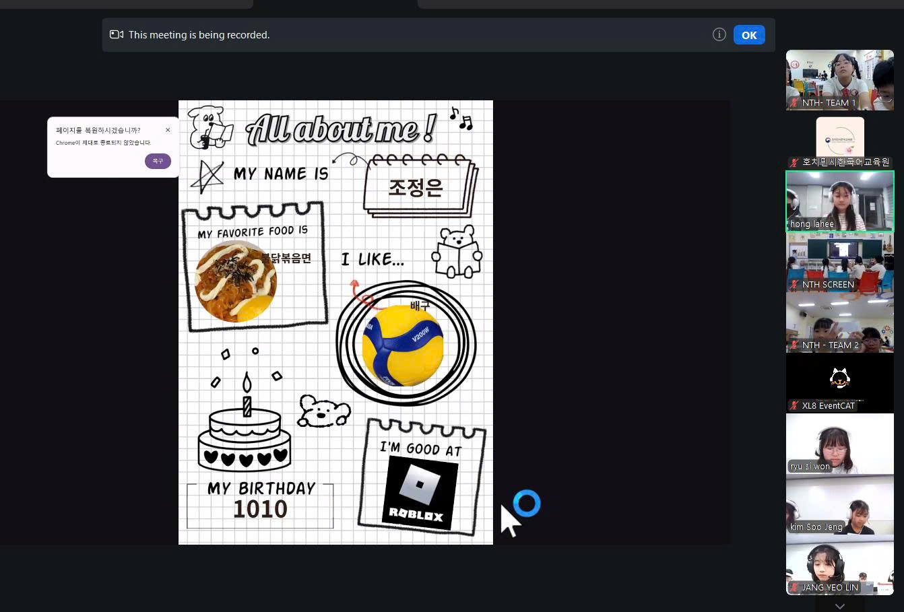The width and height of the screenshot is (904, 612).
Task: Click muted mic icon on 호치민시한국어교육원
Action: point(795,162)
